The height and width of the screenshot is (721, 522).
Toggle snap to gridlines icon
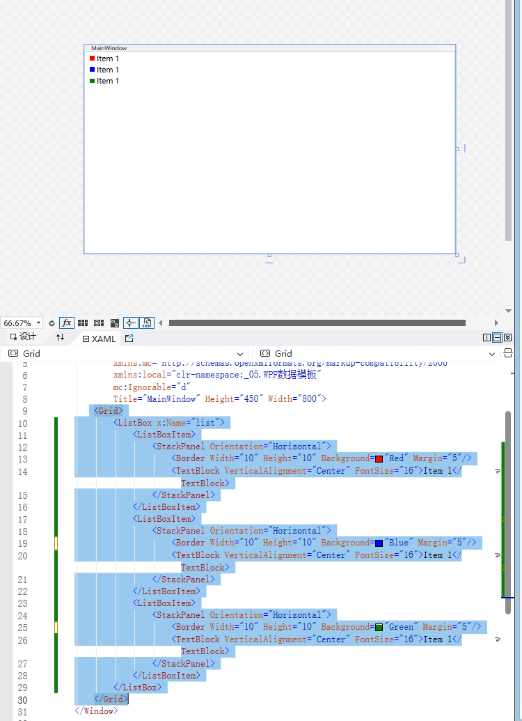[x=99, y=323]
